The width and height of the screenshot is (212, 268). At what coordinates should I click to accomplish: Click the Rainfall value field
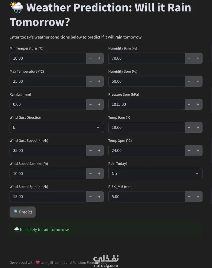(x=48, y=104)
